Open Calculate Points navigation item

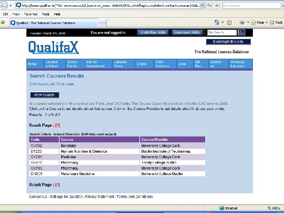coord(123,64)
